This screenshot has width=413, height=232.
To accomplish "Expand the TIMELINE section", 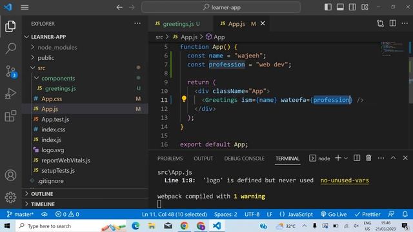I will click(43, 204).
